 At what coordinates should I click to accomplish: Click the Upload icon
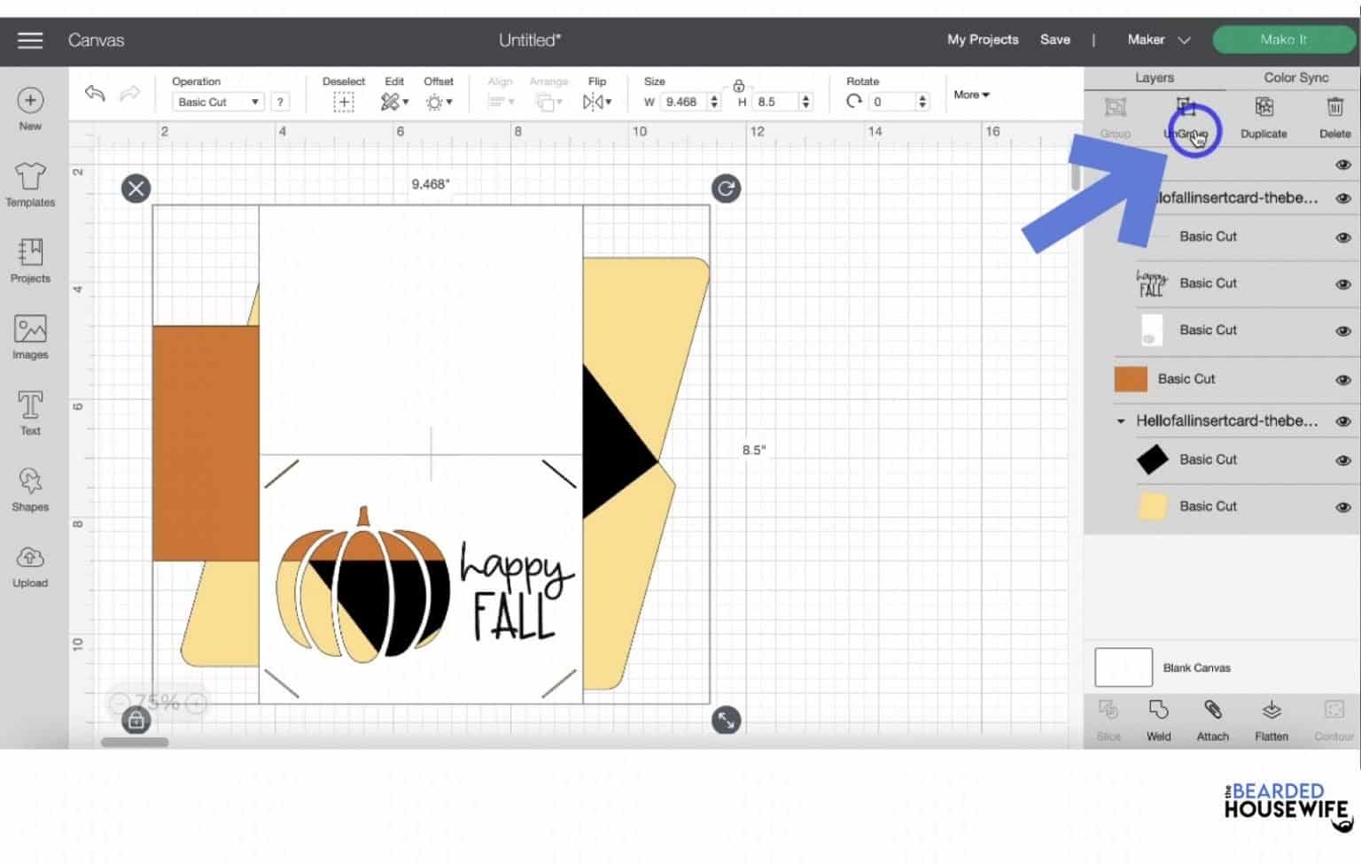tap(30, 565)
